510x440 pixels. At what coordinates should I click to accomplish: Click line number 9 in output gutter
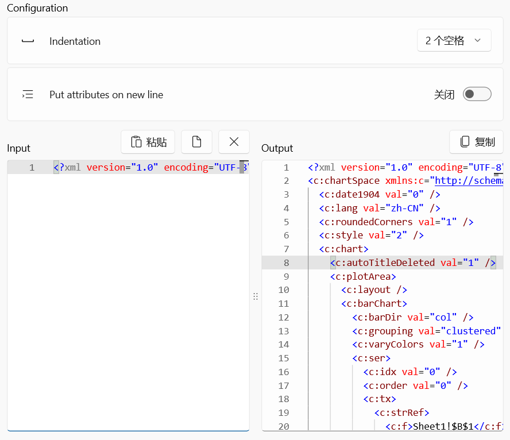286,277
